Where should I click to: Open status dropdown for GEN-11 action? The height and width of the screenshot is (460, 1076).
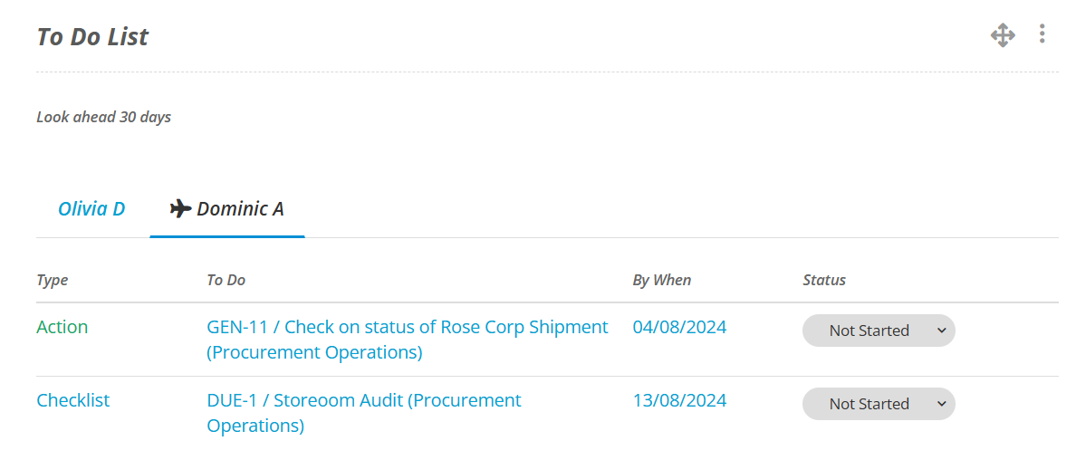click(x=879, y=331)
